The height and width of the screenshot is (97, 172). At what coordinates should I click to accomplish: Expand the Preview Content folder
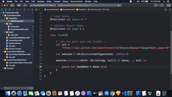(x=5, y=49)
